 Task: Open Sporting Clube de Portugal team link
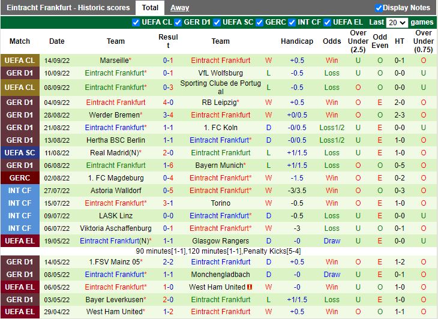pyautogui.click(x=220, y=88)
